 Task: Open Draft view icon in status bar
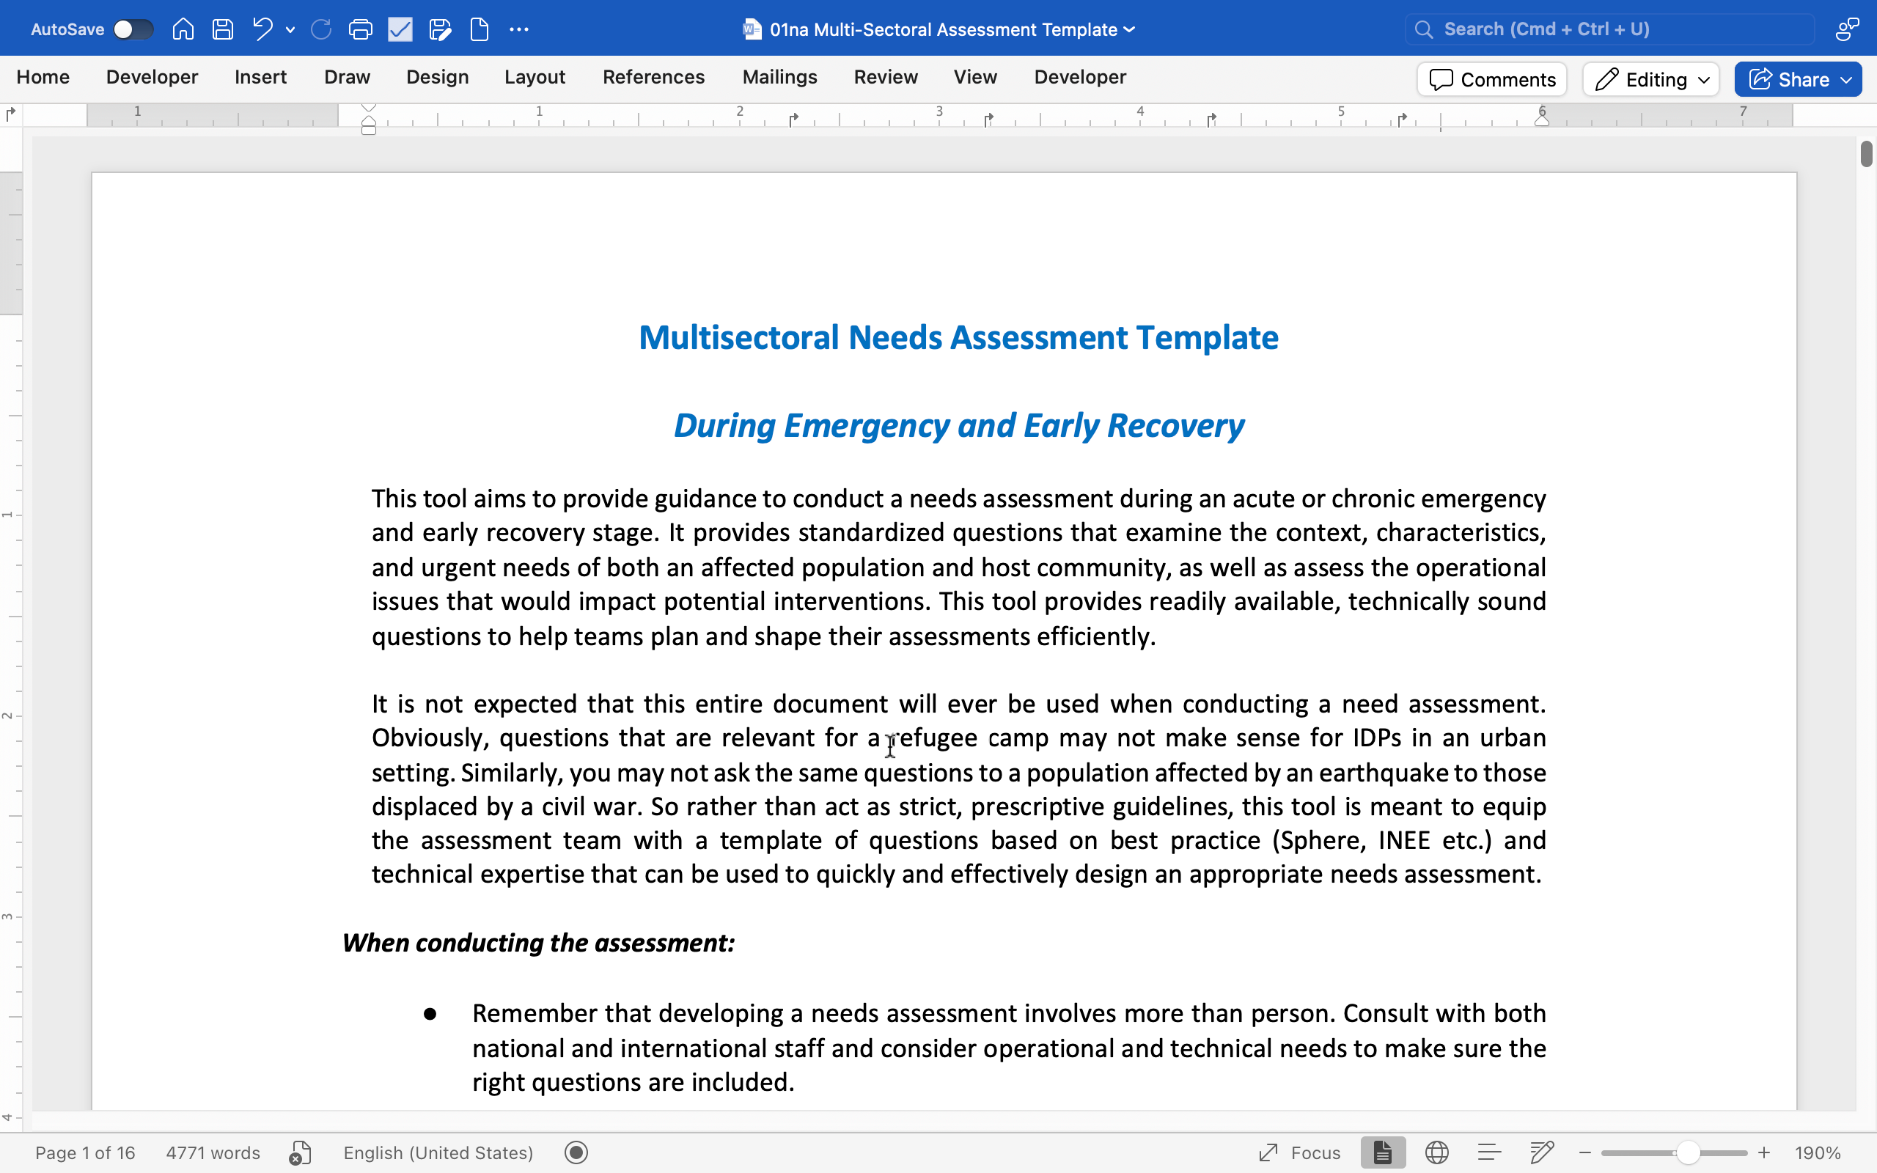click(x=1541, y=1152)
